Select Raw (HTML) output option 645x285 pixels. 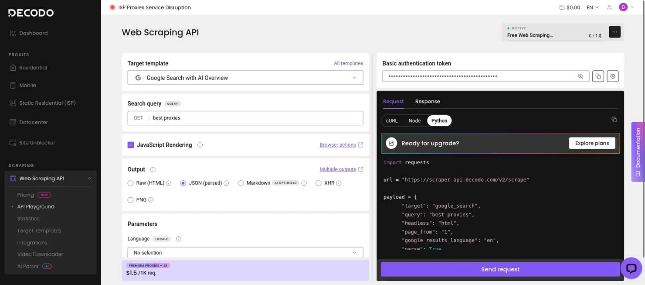click(130, 183)
